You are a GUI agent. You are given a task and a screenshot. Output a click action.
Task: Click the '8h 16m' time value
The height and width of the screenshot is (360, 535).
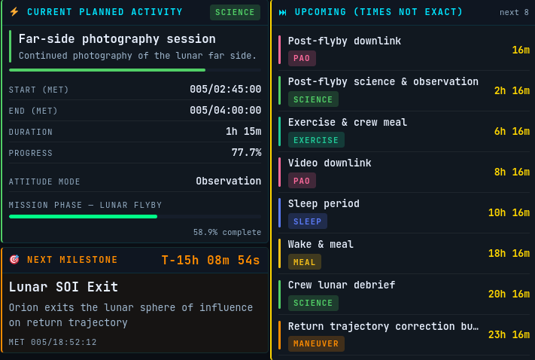pyautogui.click(x=512, y=172)
